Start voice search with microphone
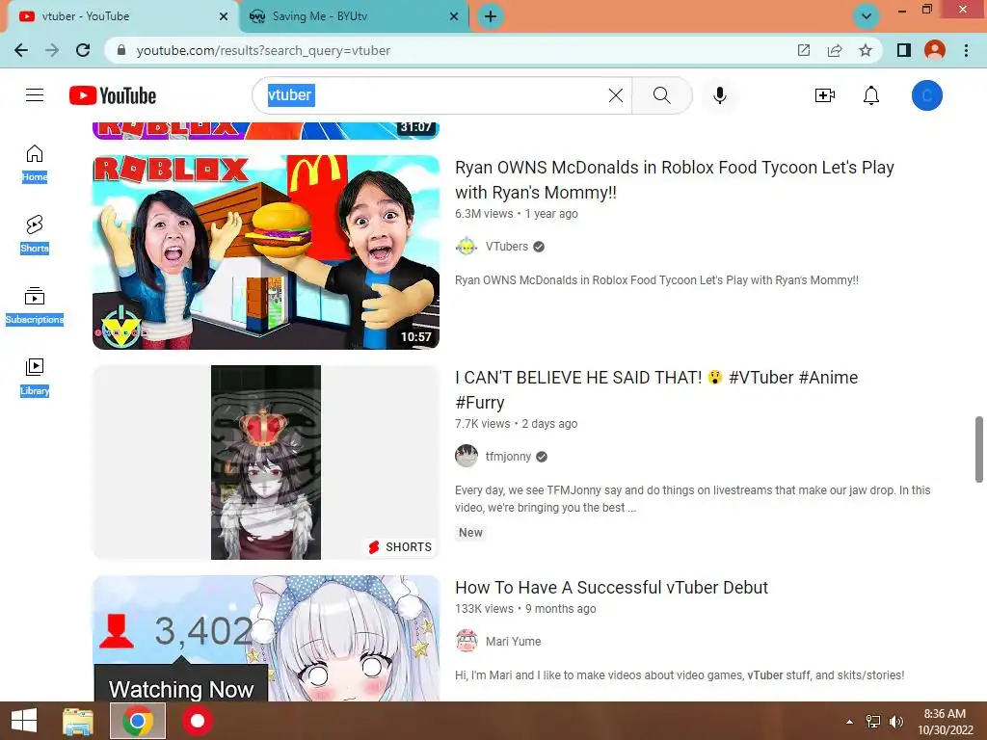Screen dimensions: 987x740 tap(719, 95)
